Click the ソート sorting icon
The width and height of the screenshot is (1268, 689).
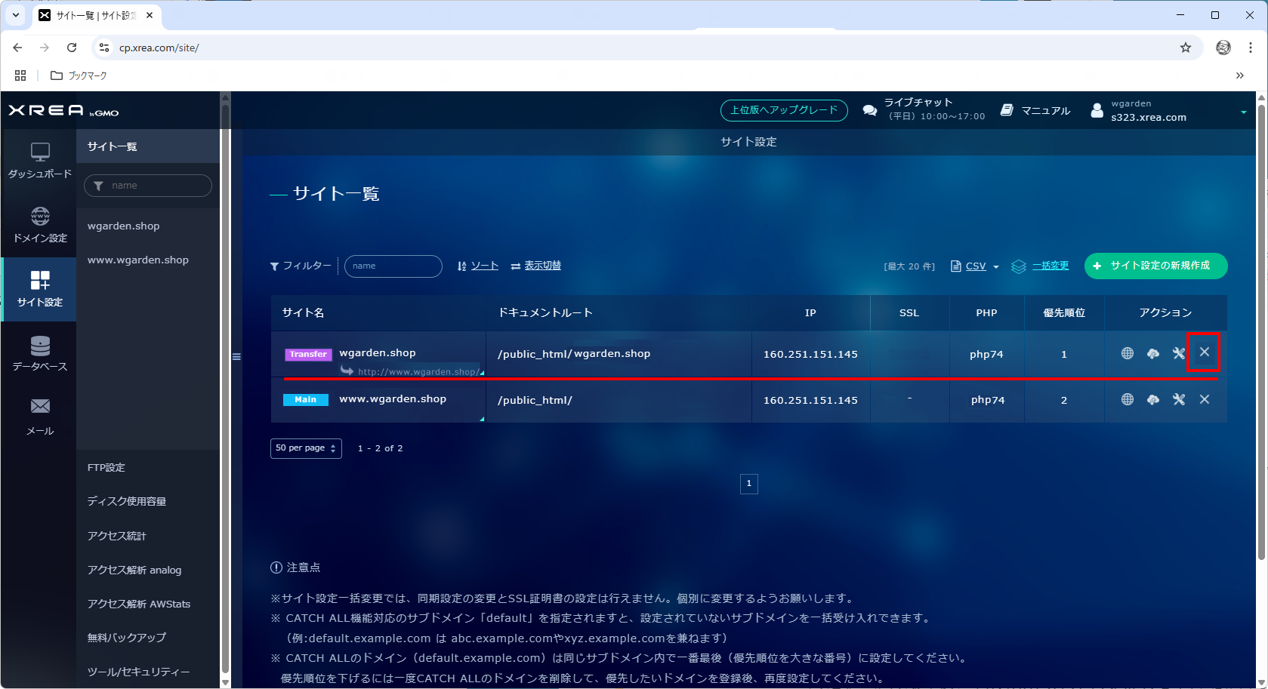[461, 266]
